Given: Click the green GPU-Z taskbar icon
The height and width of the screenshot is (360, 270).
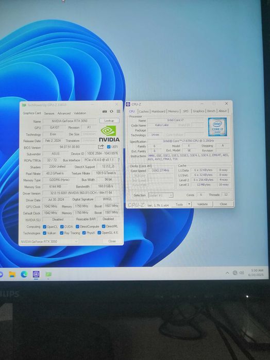Looking at the screenshot, I should click(x=48, y=274).
